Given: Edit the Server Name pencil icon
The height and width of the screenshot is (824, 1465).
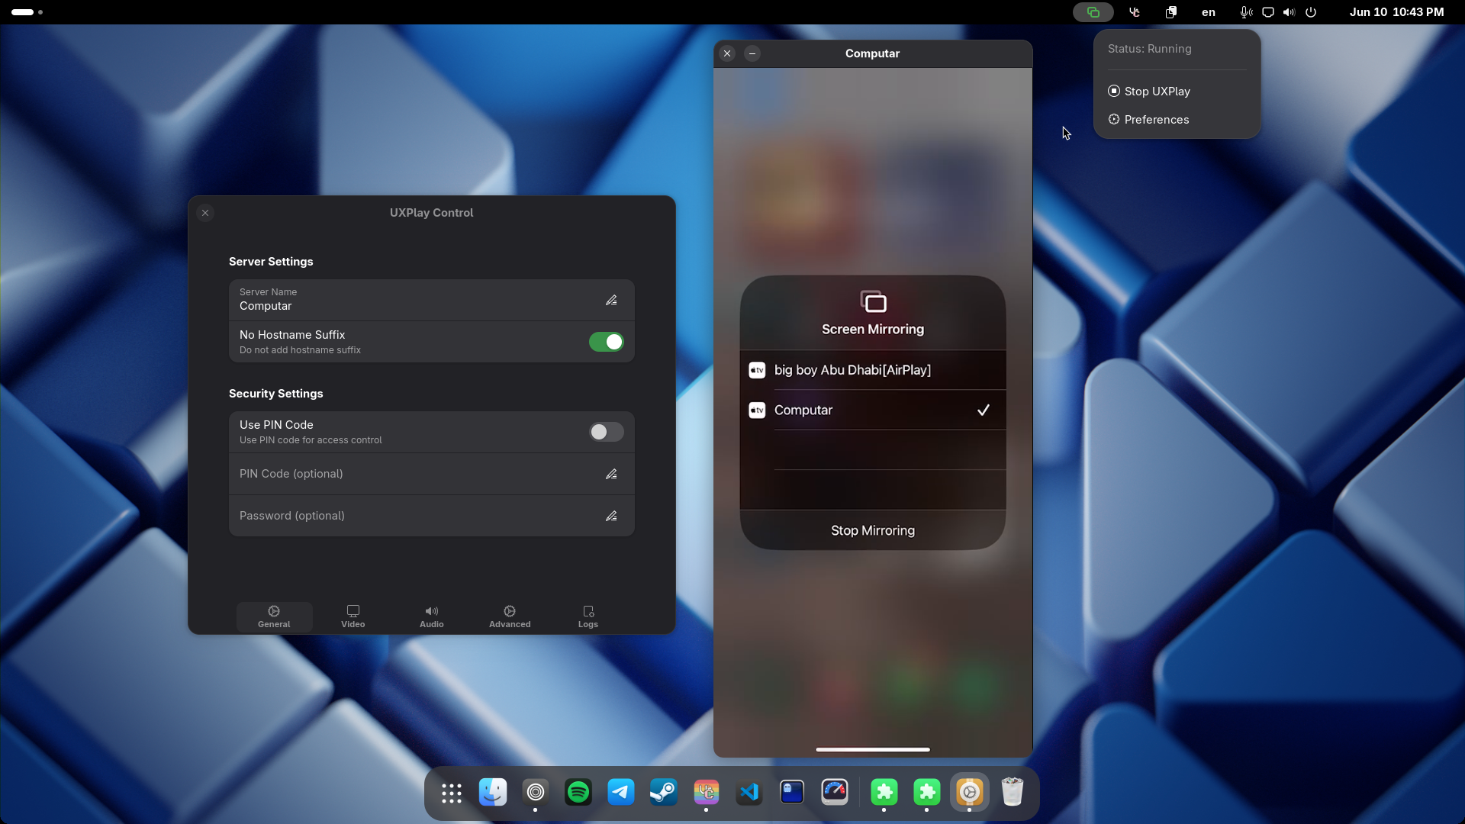Looking at the screenshot, I should (611, 301).
